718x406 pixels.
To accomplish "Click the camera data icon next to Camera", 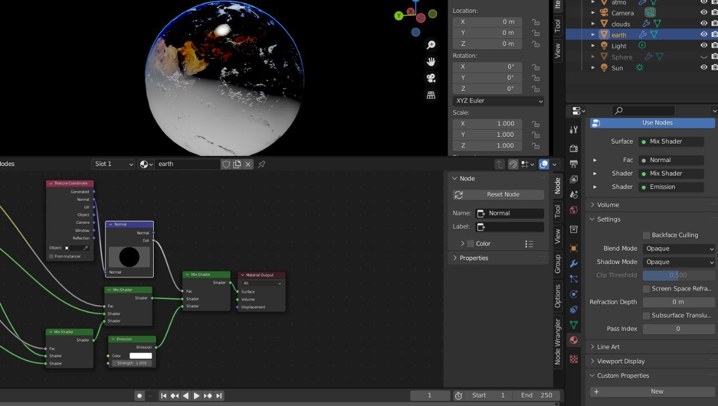I will (x=650, y=12).
